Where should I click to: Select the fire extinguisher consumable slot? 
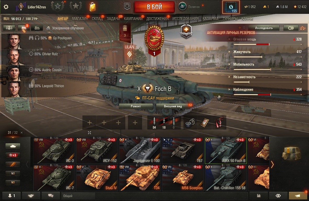(219, 122)
